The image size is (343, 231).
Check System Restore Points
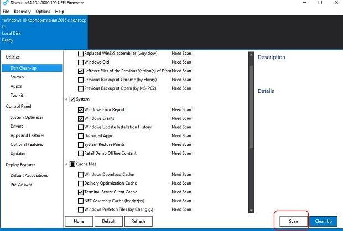tap(81, 145)
